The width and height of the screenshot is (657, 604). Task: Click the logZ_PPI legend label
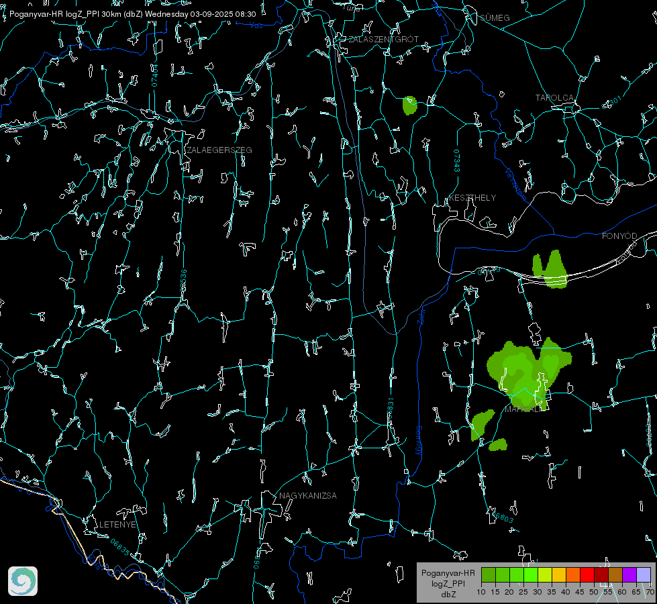(448, 583)
